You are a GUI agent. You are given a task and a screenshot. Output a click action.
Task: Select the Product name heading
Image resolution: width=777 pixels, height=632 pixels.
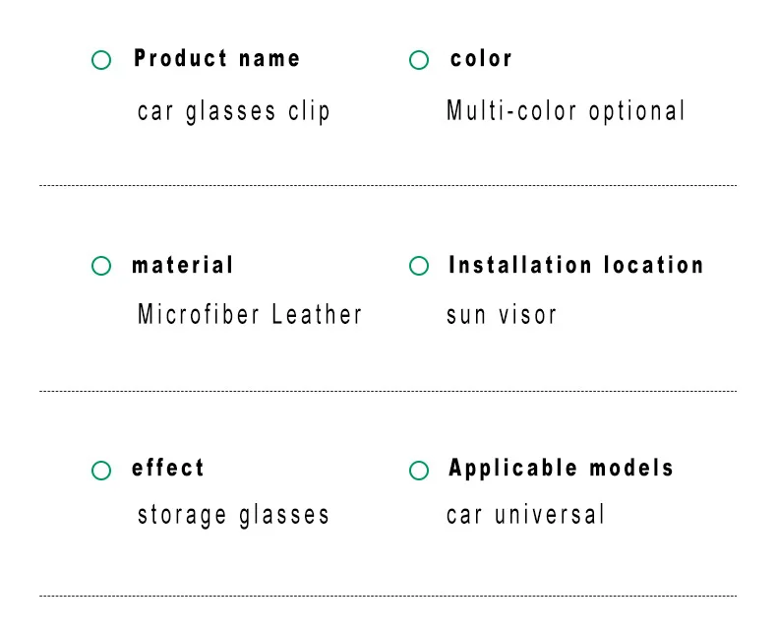[x=217, y=58]
